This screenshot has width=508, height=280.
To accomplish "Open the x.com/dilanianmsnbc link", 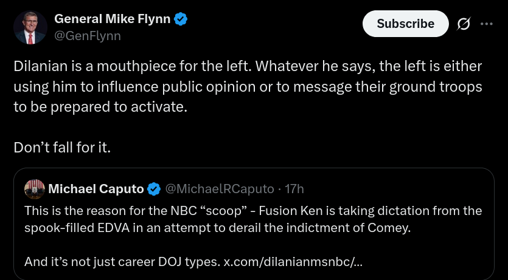I will click(x=293, y=262).
